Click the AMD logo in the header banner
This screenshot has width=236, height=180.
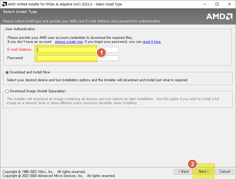[219, 16]
